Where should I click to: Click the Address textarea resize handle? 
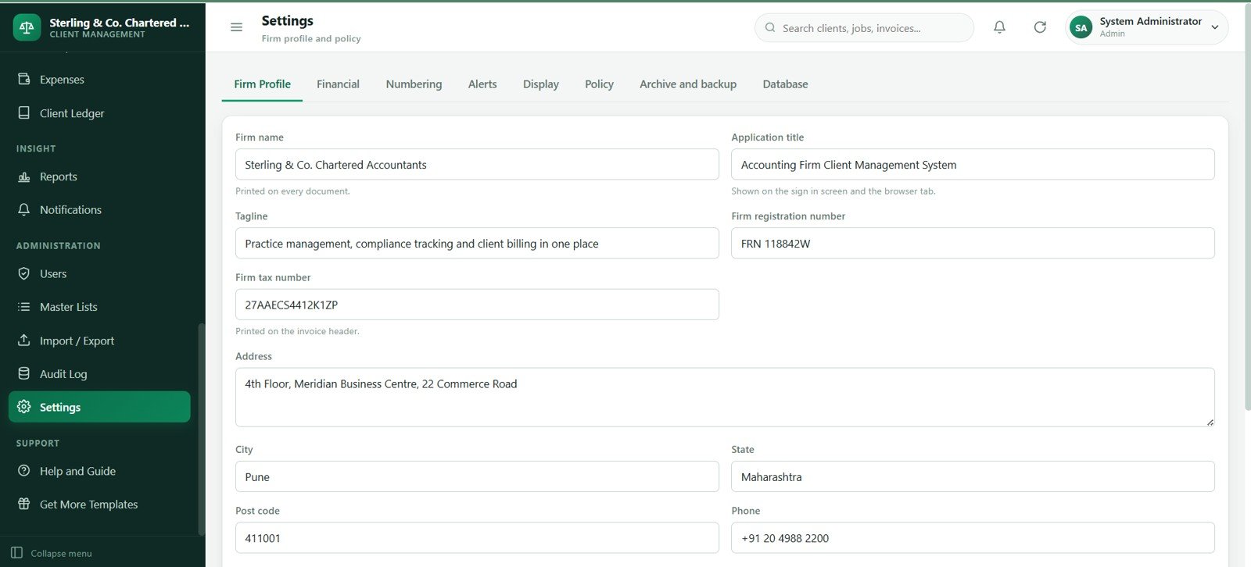[1210, 422]
